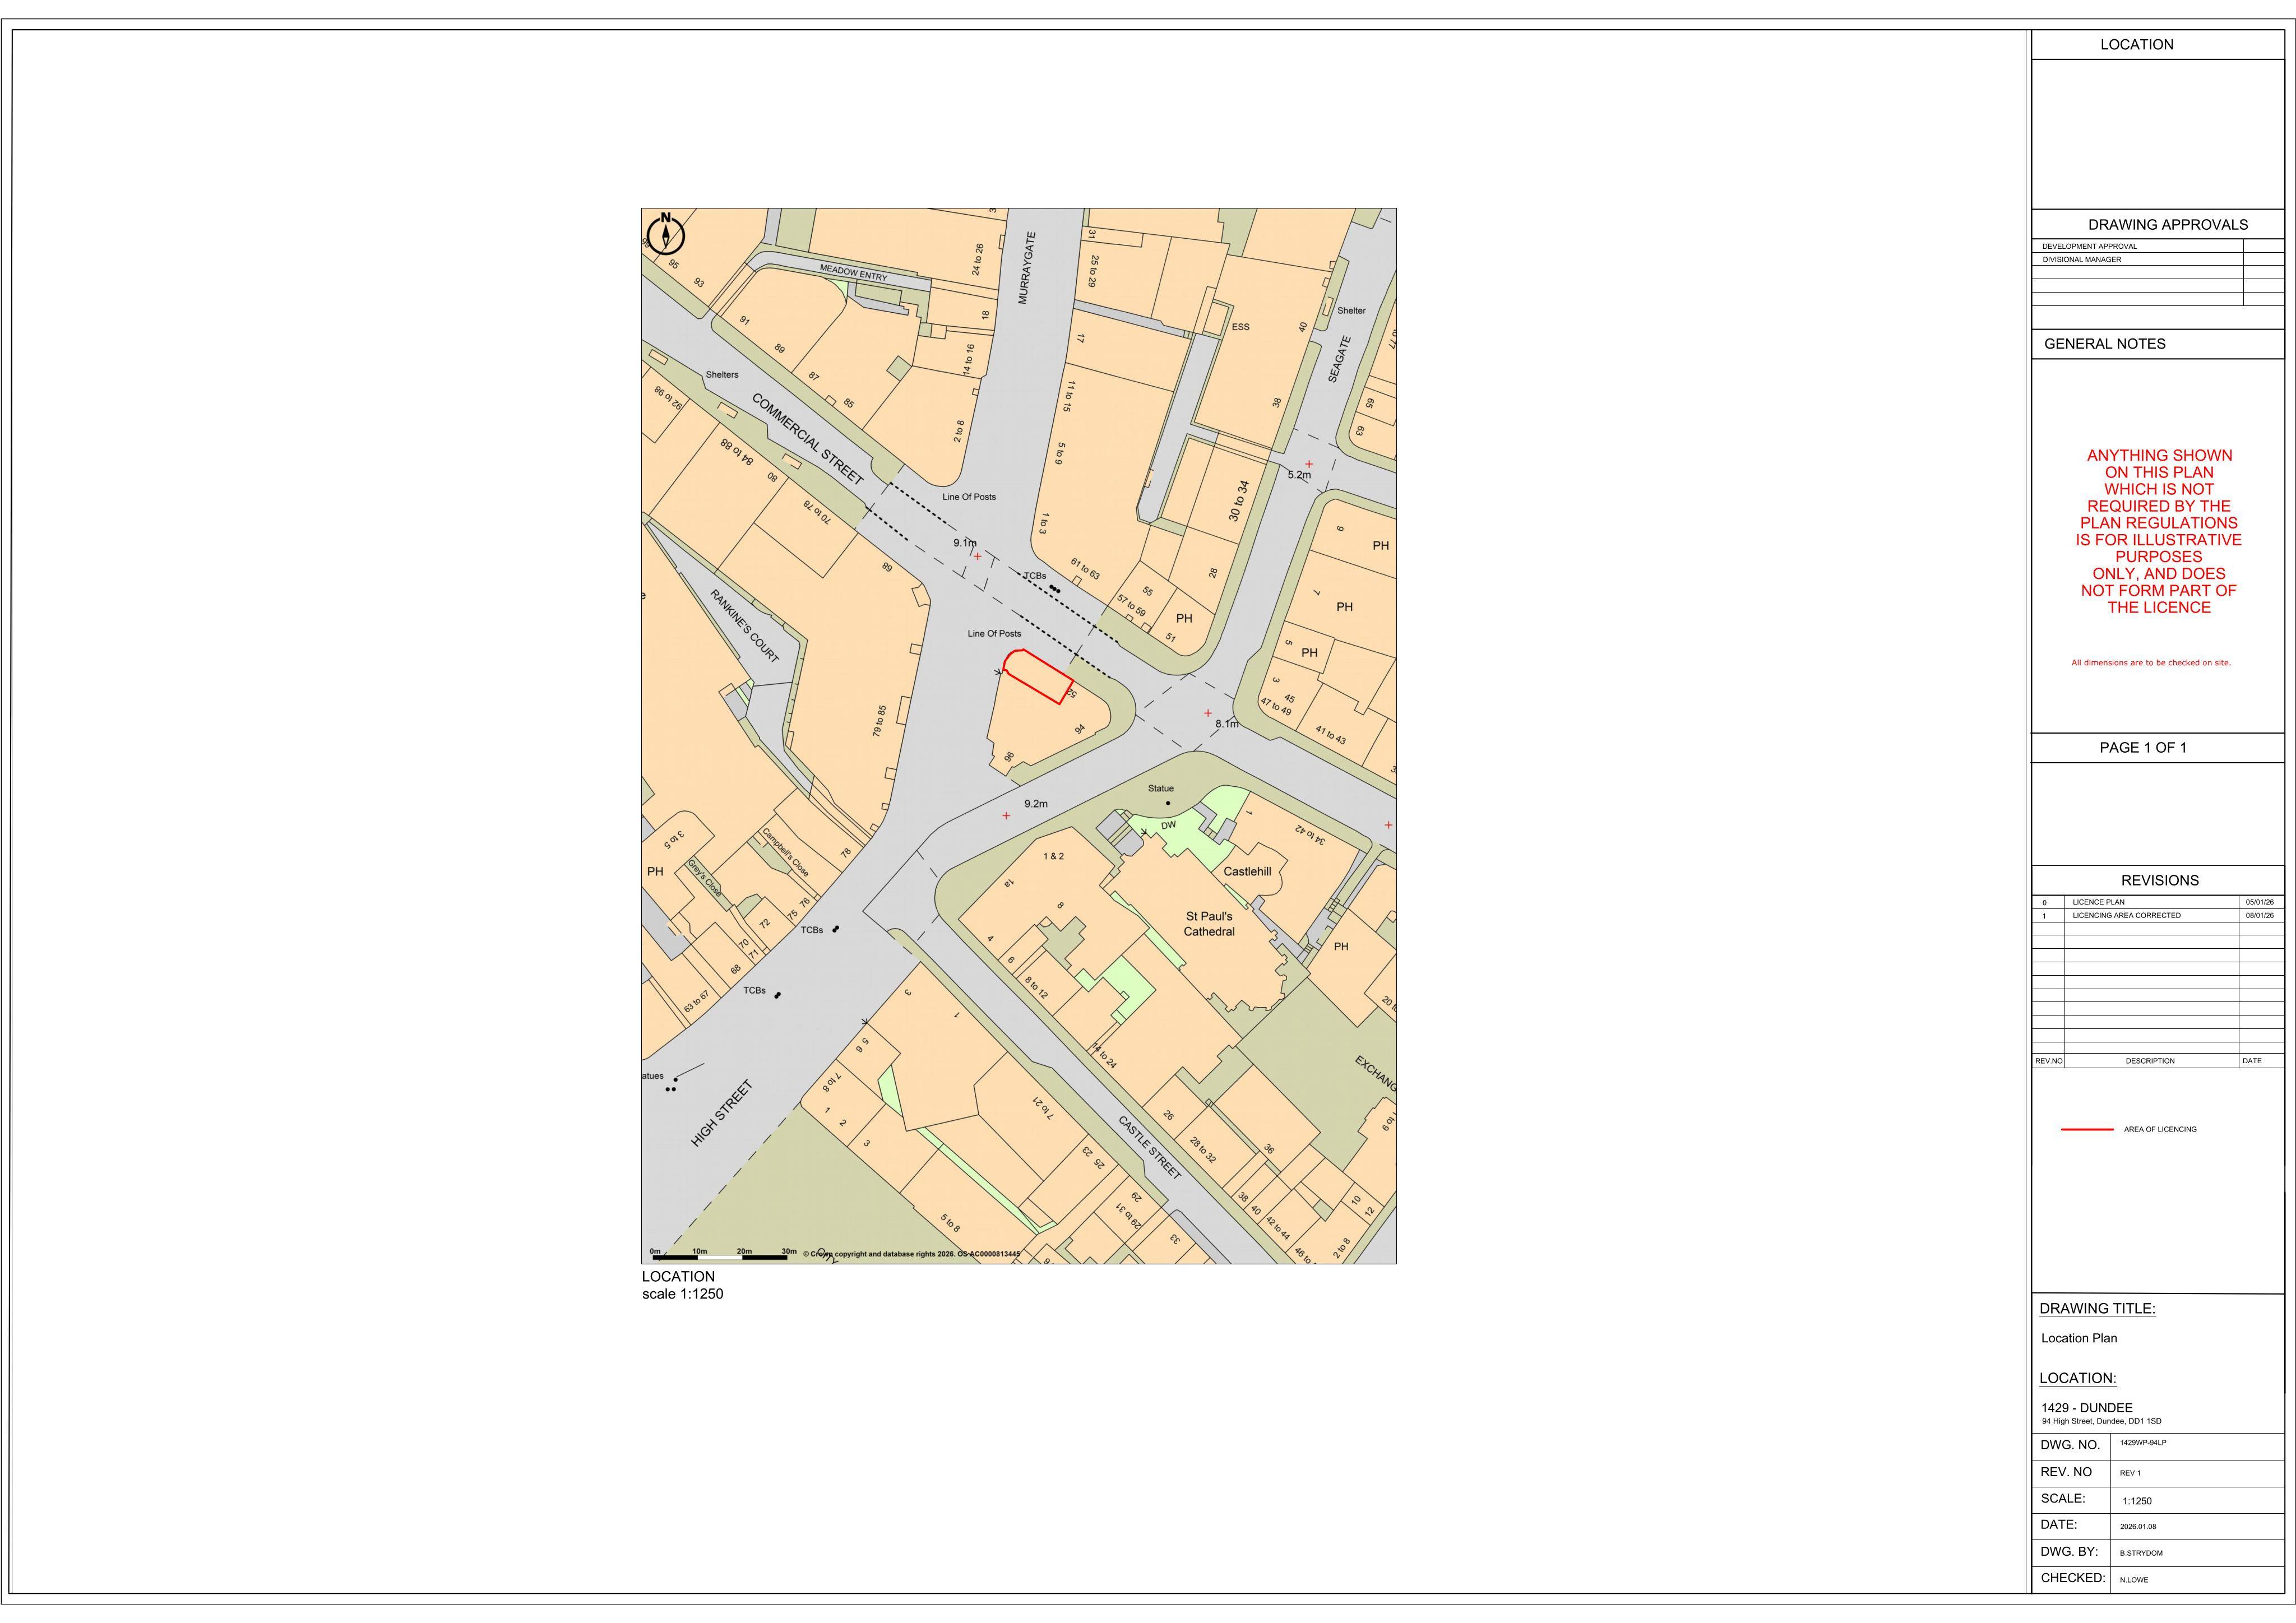Click the 'Castlehill' label
Image resolution: width=2296 pixels, height=1623 pixels.
1247,871
